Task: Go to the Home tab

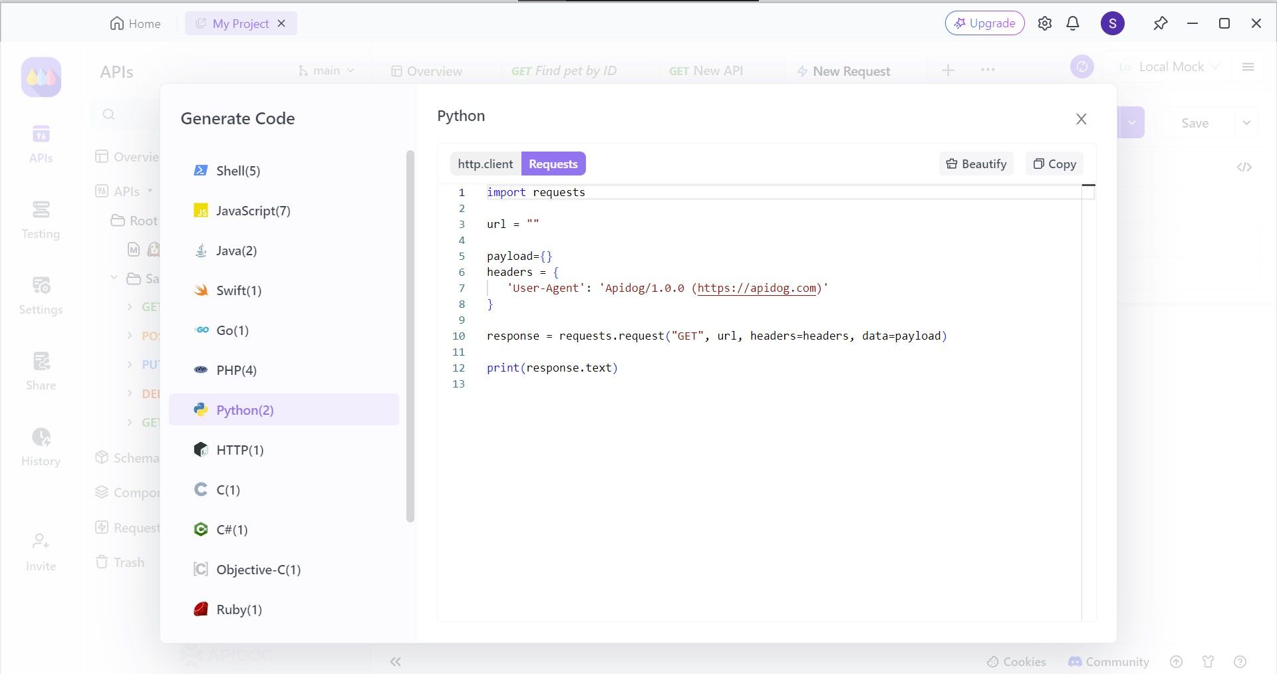Action: pyautogui.click(x=136, y=24)
